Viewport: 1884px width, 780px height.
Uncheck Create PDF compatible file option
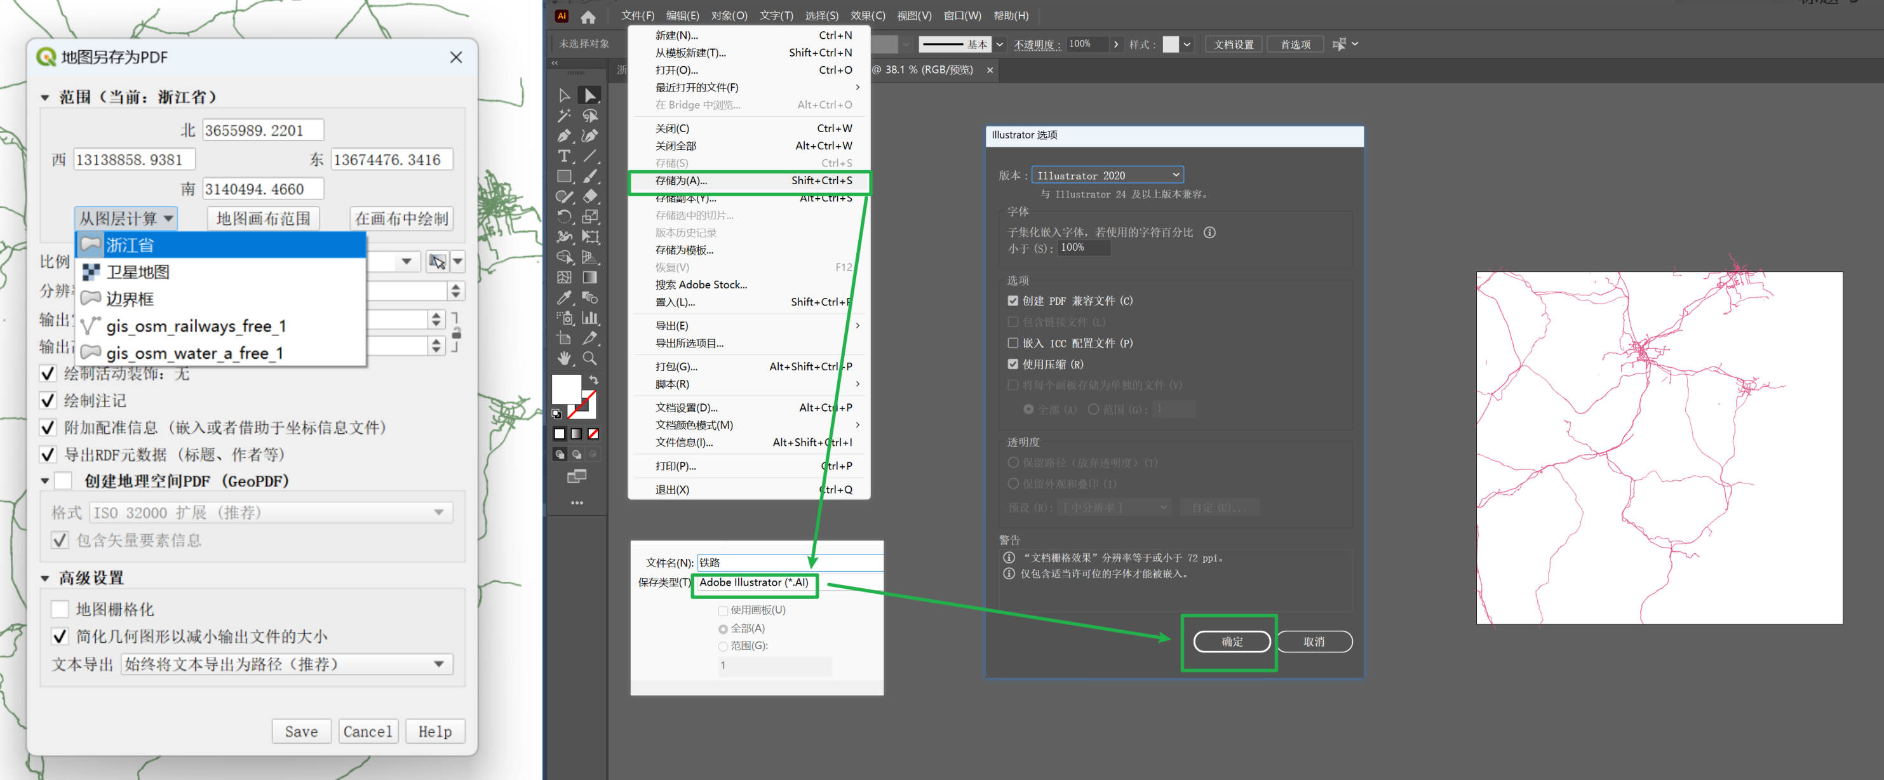1013,300
